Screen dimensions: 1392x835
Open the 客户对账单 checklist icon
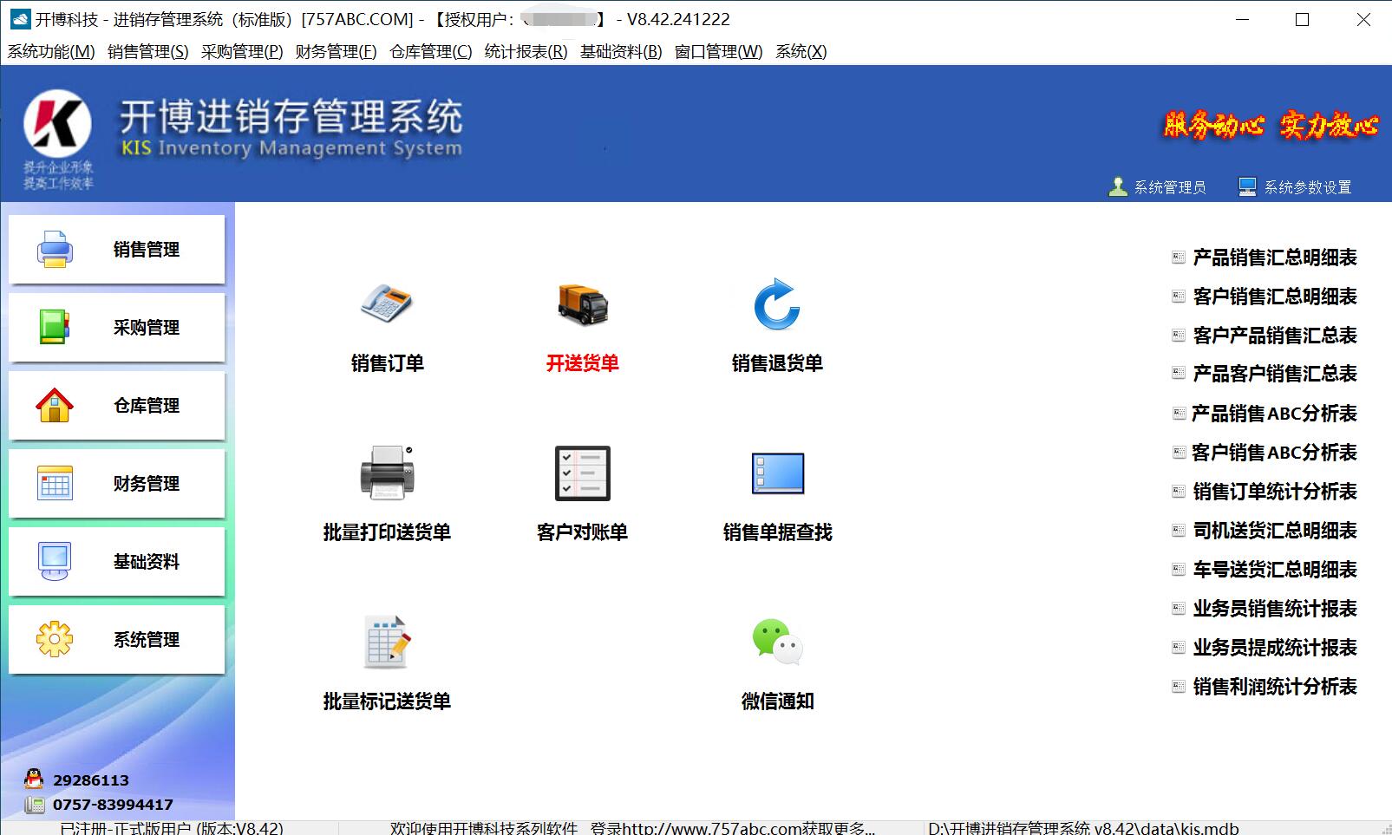click(583, 473)
